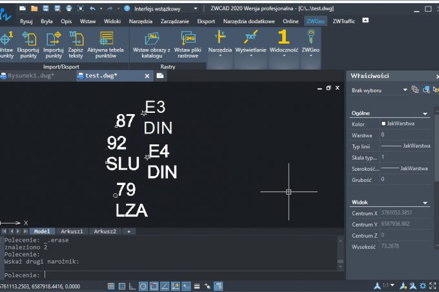Viewport: 439px width, 292px height.
Task: Click the print preview icon beside the printer
Action: pos(80,8)
